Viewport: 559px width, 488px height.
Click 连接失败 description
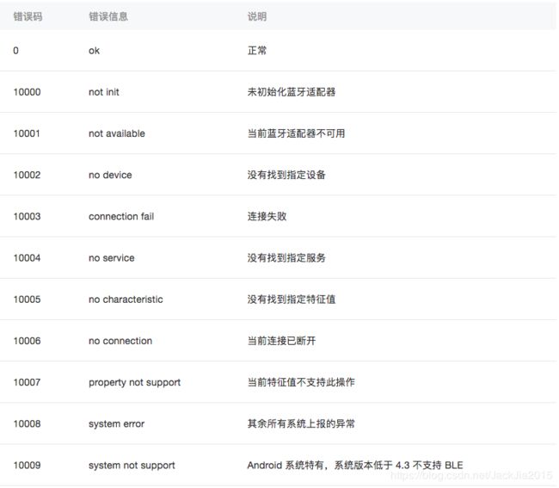267,216
